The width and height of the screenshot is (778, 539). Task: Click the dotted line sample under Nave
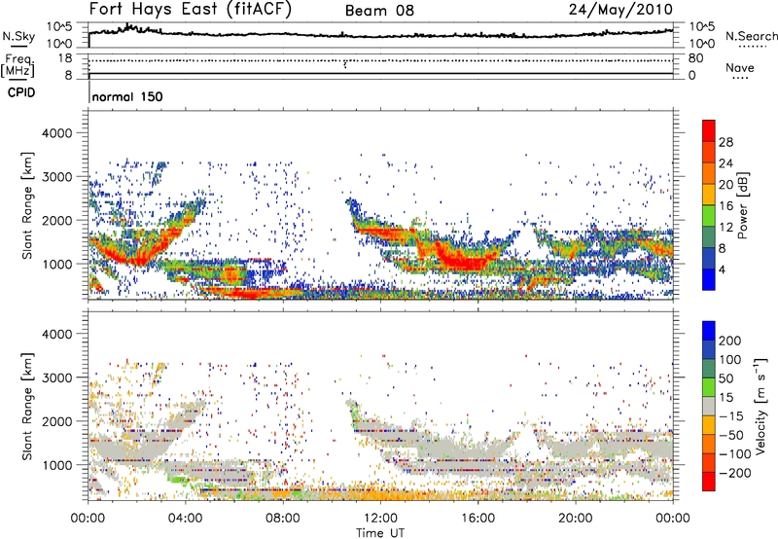740,78
